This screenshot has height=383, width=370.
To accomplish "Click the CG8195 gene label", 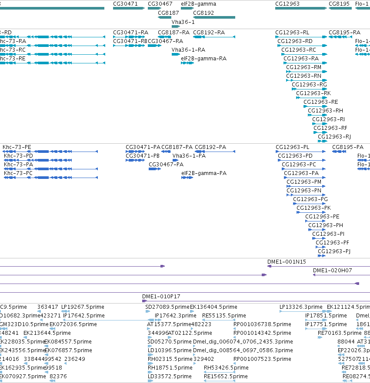I will [x=339, y=4].
